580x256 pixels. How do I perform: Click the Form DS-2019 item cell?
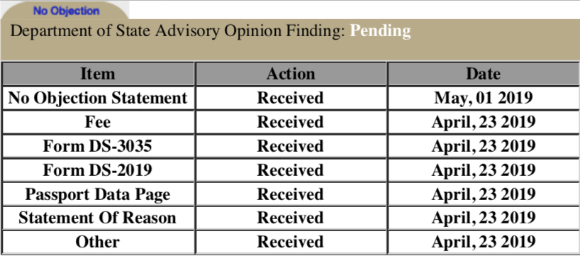point(98,170)
